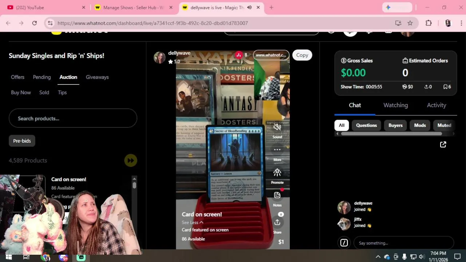Click the Copy link button
The image size is (466, 262).
pos(302,55)
